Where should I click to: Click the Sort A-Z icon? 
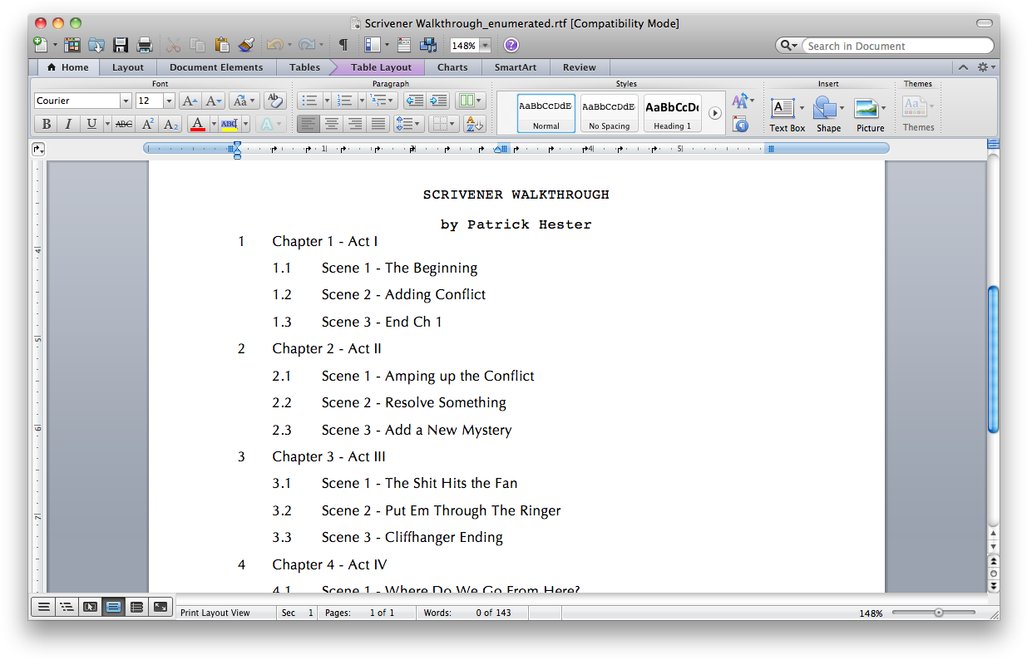[474, 124]
